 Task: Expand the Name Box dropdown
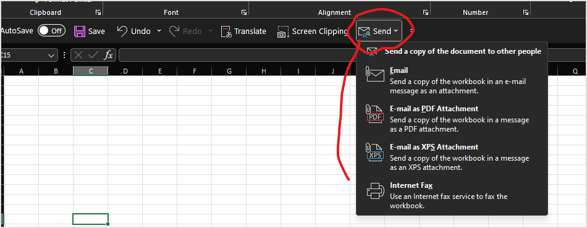tap(51, 56)
